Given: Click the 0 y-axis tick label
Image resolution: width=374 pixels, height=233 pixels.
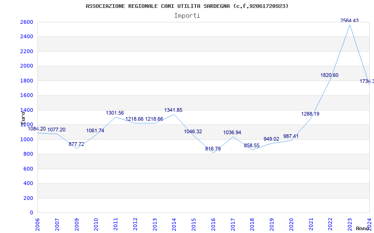Looking at the screenshot, I should pos(31,213).
